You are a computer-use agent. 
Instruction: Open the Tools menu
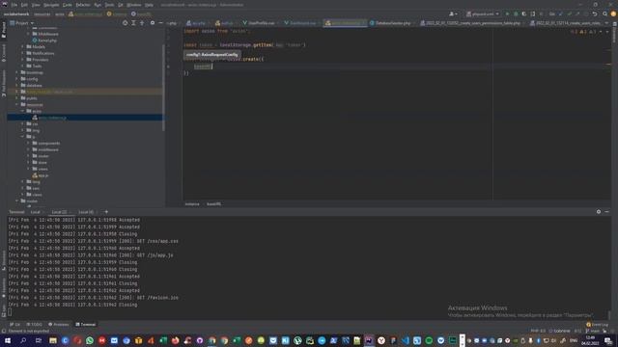pyautogui.click(x=109, y=5)
